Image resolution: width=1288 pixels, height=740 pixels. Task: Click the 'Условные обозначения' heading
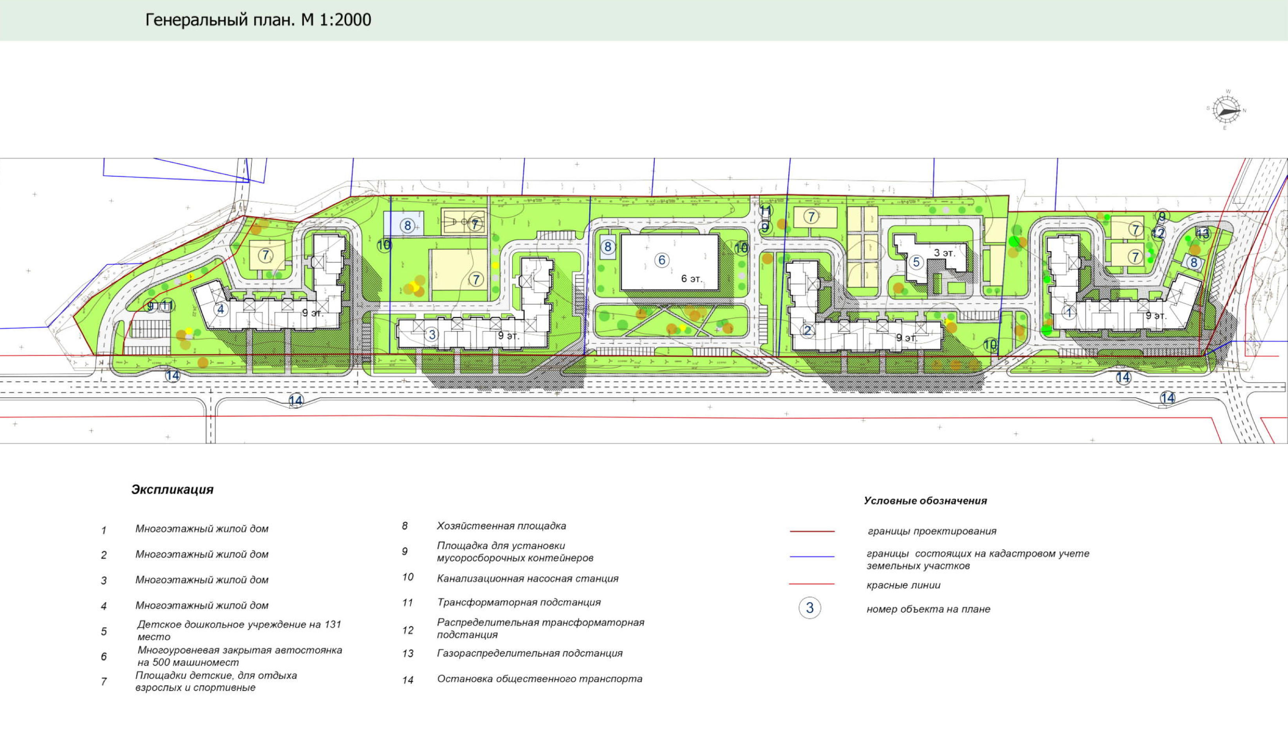point(925,501)
